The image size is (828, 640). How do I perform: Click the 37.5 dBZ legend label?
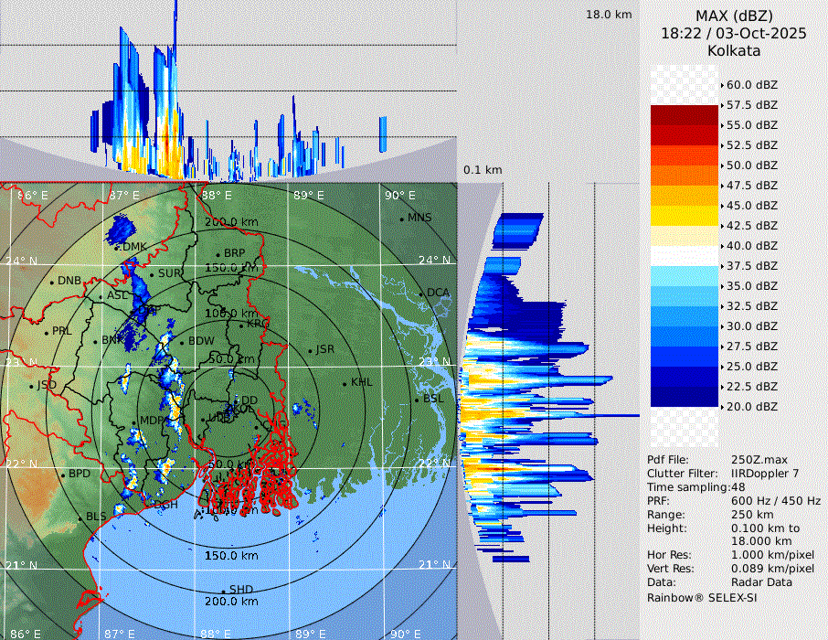751,265
